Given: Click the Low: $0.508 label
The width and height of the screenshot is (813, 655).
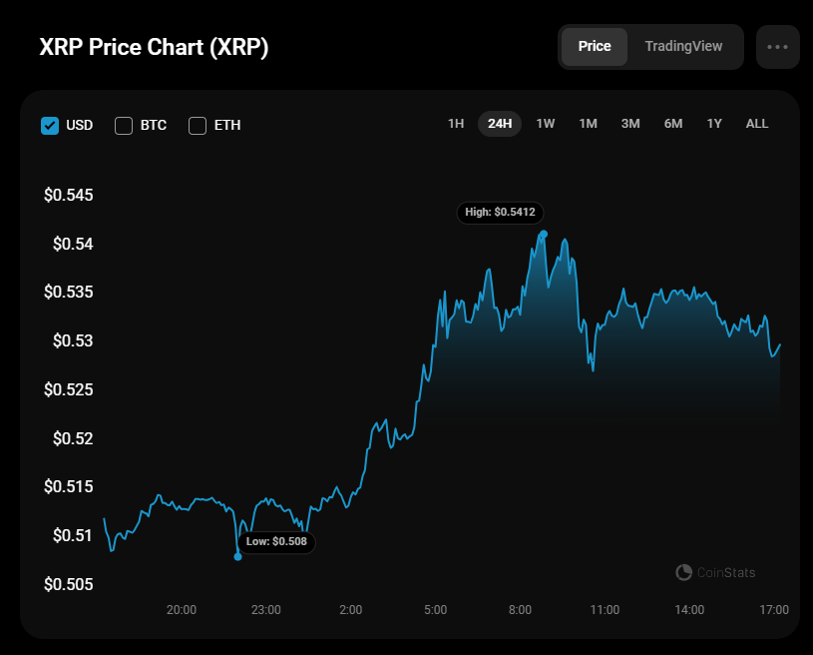Looking at the screenshot, I should tap(276, 542).
